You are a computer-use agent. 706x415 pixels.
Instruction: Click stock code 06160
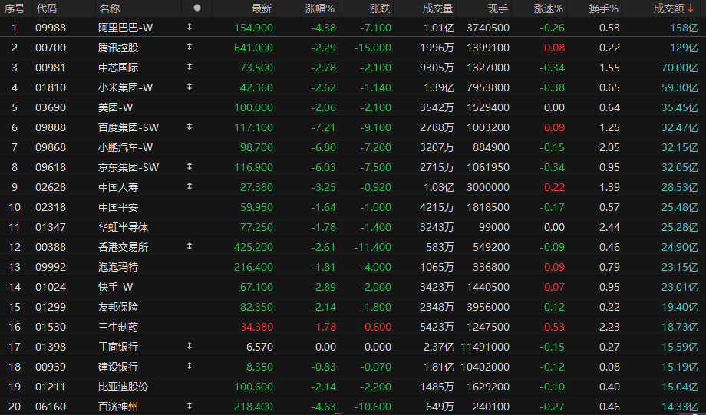[51, 406]
